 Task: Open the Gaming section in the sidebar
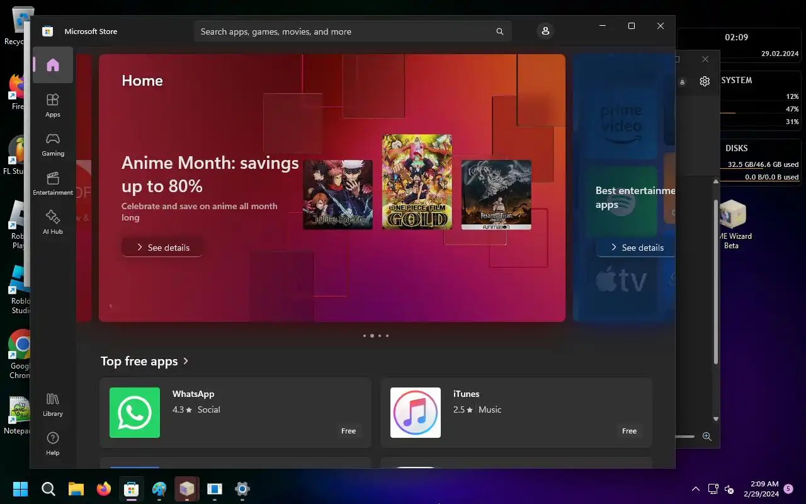point(53,144)
